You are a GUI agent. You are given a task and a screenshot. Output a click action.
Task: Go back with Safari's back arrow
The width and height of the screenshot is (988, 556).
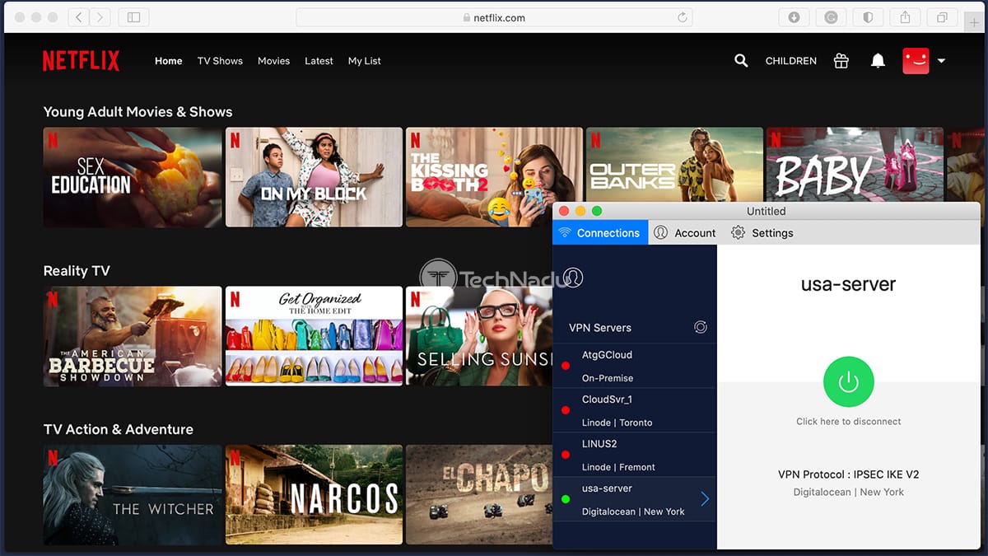point(79,17)
